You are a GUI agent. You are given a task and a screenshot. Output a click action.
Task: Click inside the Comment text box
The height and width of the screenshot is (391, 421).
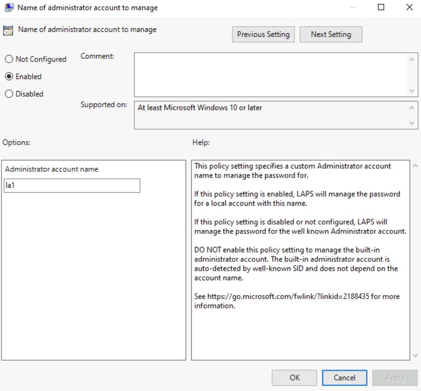tap(271, 75)
